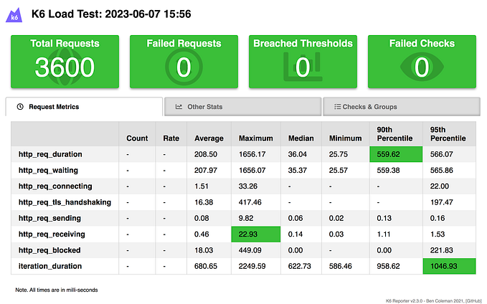
Task: Click the 9.82 maximum value
Action: (x=246, y=218)
